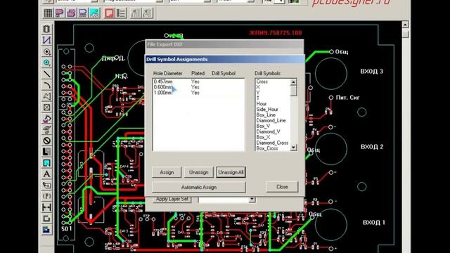Click the Drill Symbols list scroll-down arrow
450x253 pixels.
(x=293, y=148)
